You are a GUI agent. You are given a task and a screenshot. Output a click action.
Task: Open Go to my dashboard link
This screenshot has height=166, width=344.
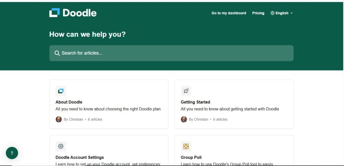coord(228,13)
